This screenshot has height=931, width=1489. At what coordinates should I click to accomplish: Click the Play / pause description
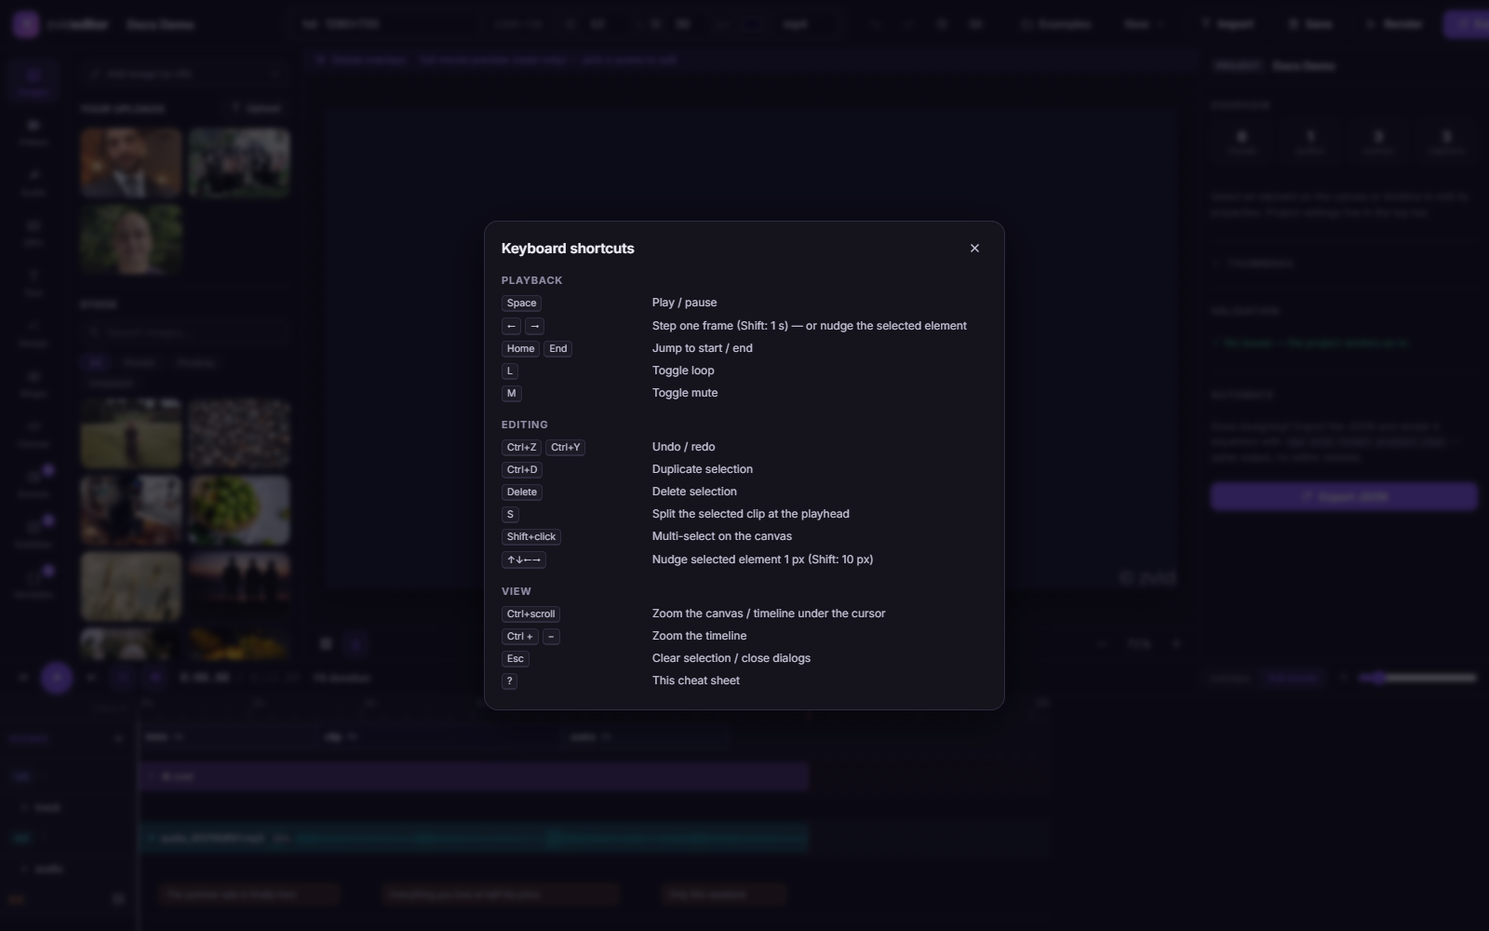(684, 303)
